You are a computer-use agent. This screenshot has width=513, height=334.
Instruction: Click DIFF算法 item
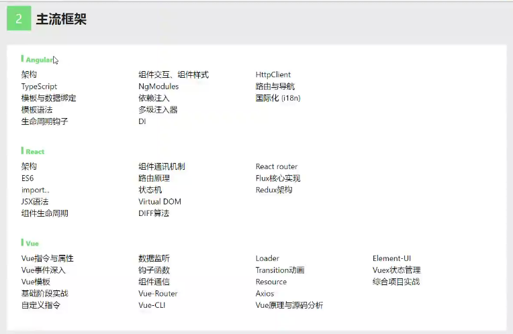pos(154,213)
